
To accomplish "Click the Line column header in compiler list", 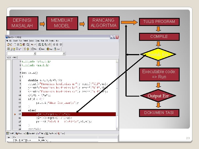I will 9,137.
